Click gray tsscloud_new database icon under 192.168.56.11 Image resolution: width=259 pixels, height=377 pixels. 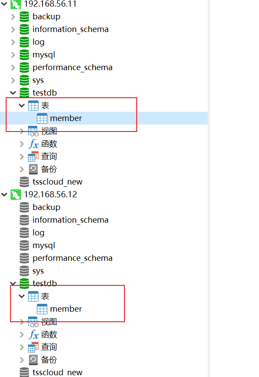24,182
